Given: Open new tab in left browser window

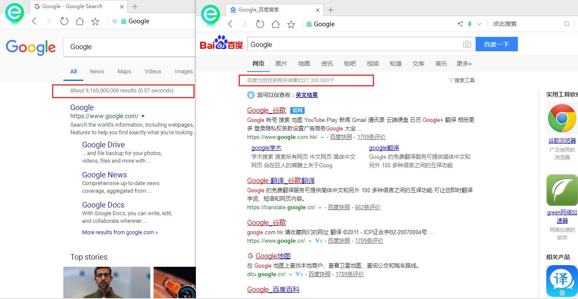Looking at the screenshot, I should click(135, 6).
